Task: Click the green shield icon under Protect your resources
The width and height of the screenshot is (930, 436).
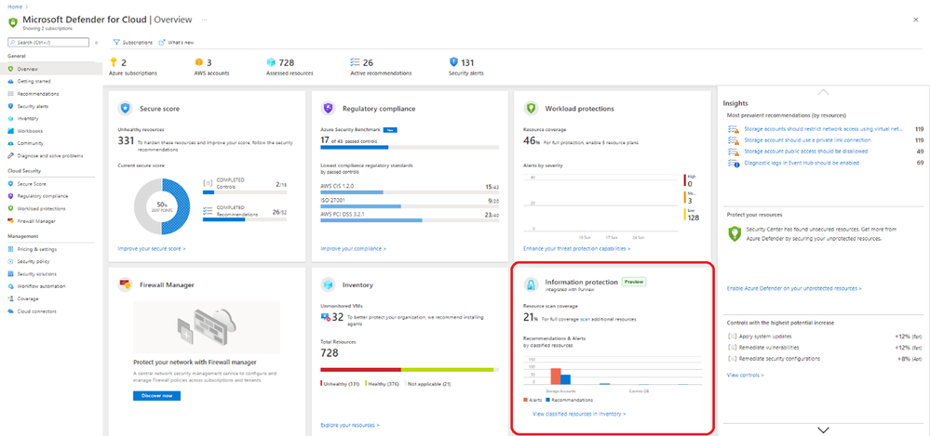Action: (x=735, y=233)
